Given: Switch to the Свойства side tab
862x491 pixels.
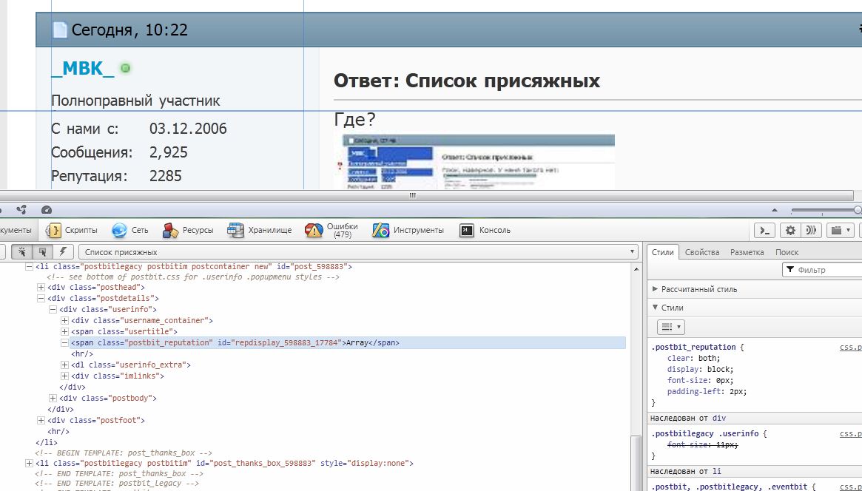Looking at the screenshot, I should (x=702, y=252).
